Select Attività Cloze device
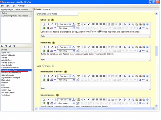 (6, 60)
